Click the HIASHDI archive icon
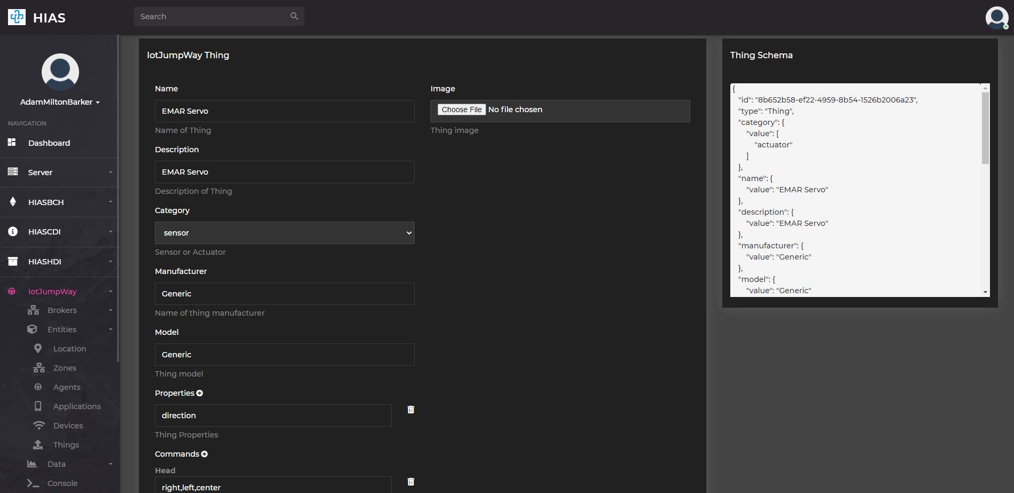Screen dimensions: 1014x493 point(13,261)
